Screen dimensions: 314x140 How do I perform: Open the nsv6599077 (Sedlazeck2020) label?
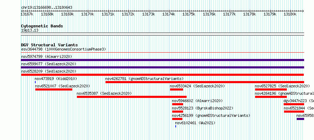tap(49, 64)
